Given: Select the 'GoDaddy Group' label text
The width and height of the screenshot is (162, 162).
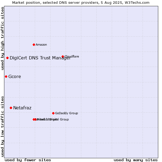Looking at the screenshot, I should click(66, 113).
